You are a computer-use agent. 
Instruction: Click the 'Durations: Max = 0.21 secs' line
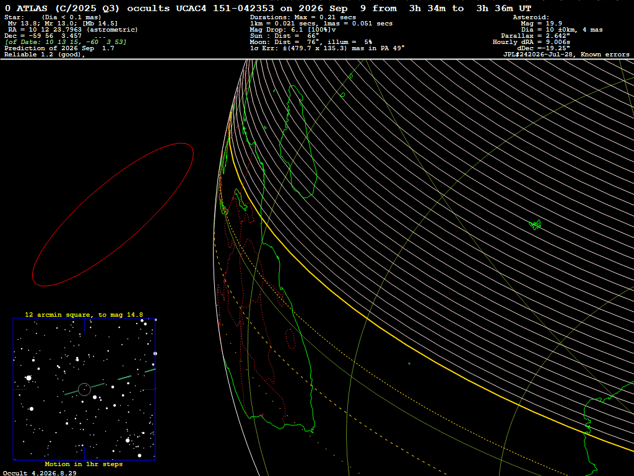[303, 17]
